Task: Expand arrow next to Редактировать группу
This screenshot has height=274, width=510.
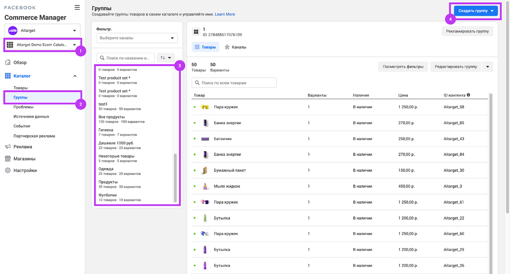Action: [487, 67]
